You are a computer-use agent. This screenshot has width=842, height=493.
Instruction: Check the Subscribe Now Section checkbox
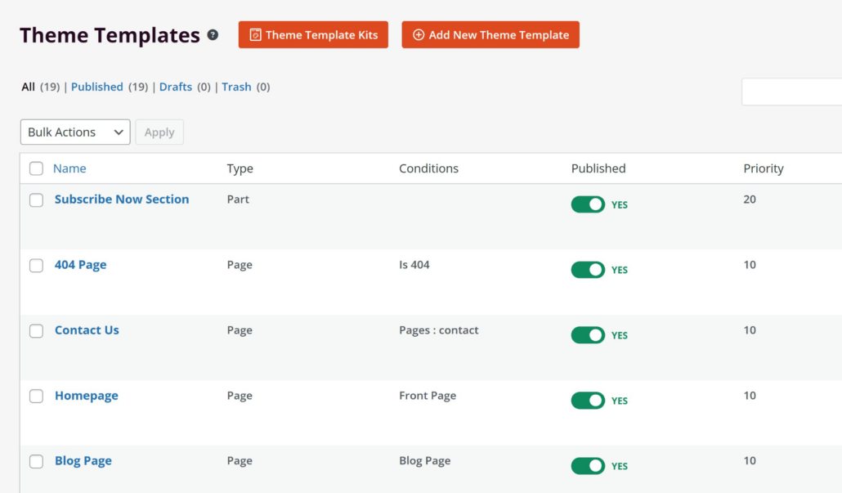click(x=36, y=200)
